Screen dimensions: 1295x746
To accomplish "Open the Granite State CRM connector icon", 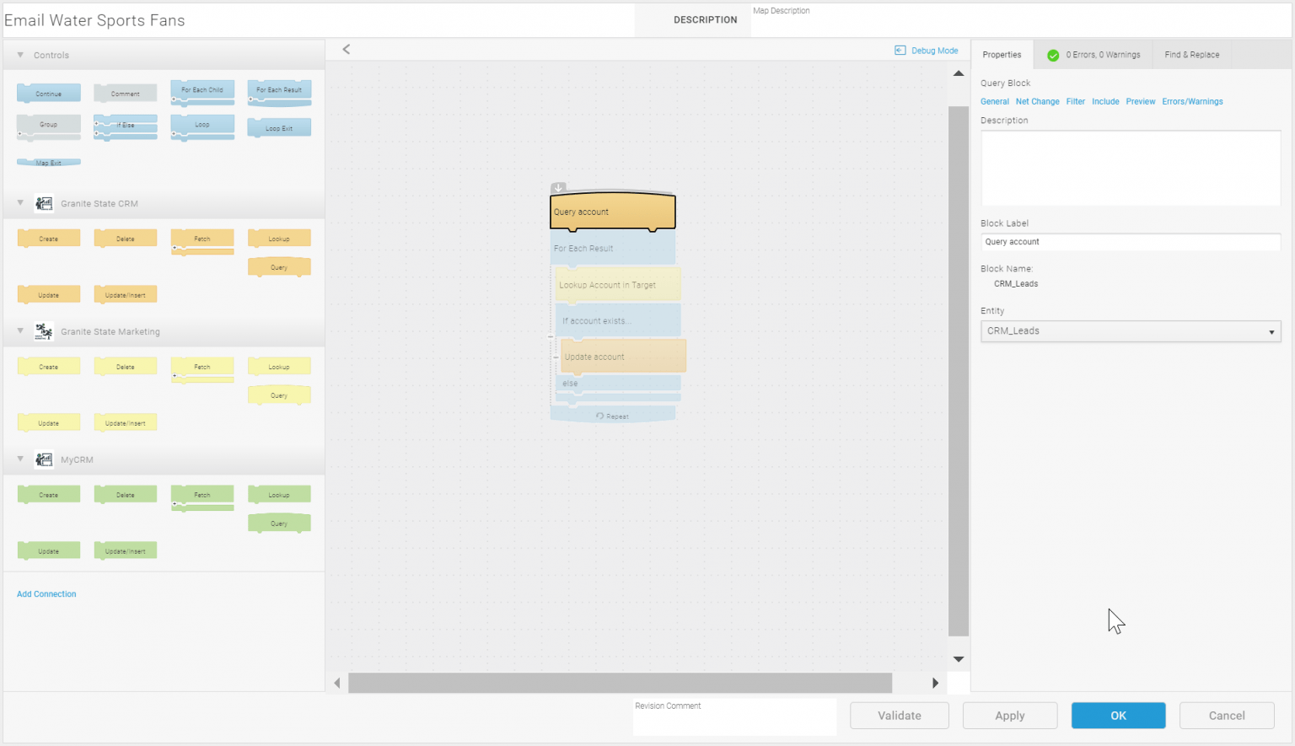I will tap(44, 203).
